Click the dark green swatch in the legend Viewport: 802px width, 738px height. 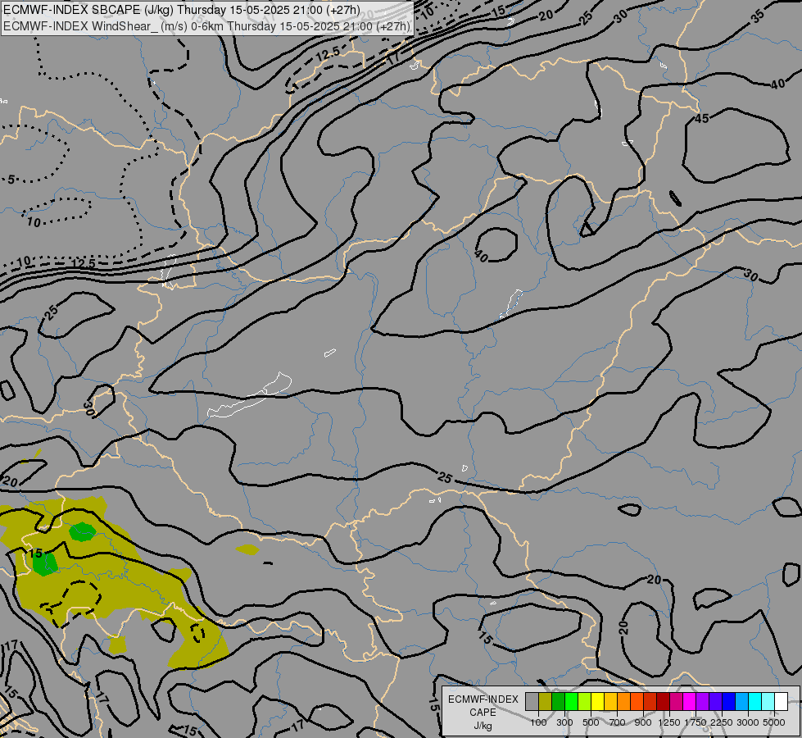(x=558, y=701)
